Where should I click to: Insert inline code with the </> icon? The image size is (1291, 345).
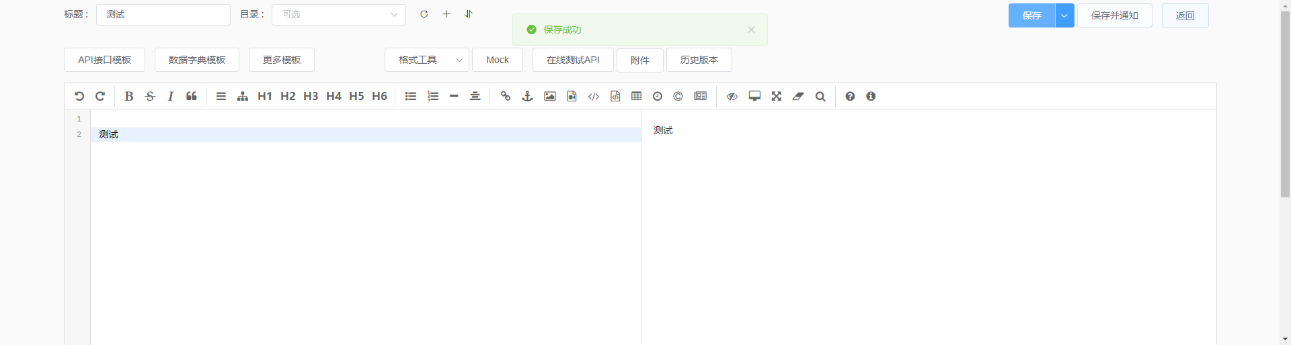[x=594, y=96]
